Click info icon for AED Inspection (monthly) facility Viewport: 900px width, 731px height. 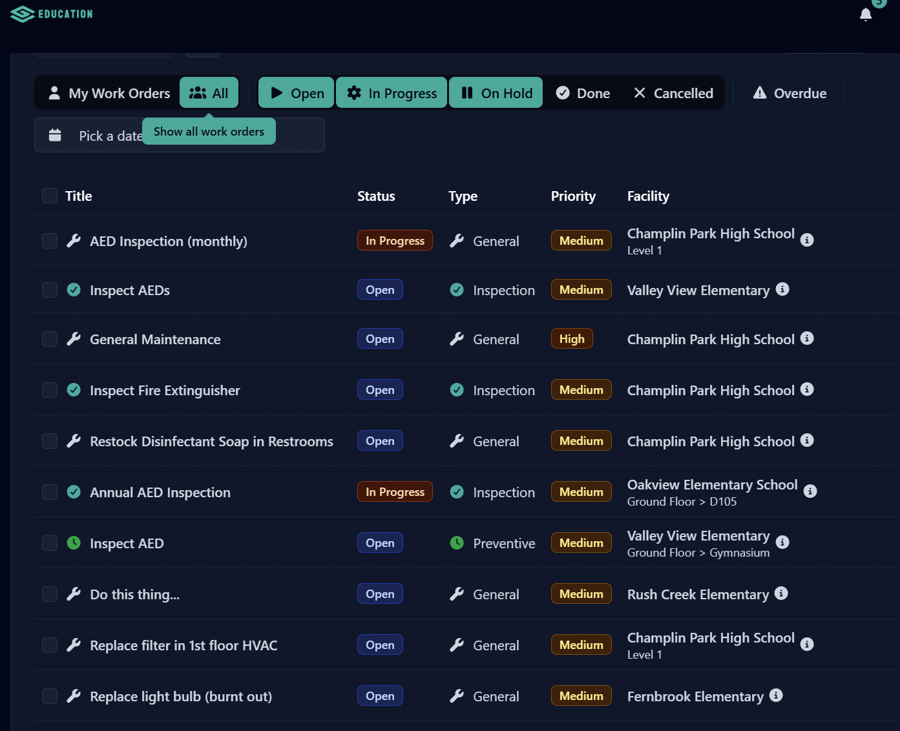click(807, 240)
